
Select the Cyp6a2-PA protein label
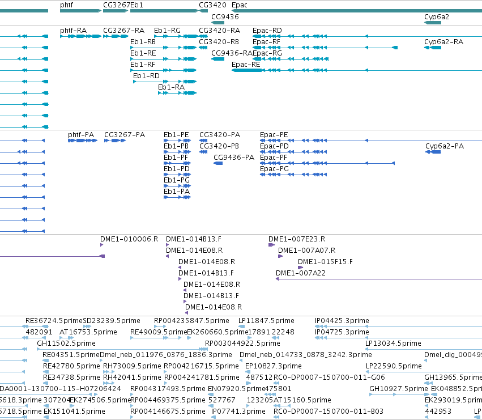(445, 146)
